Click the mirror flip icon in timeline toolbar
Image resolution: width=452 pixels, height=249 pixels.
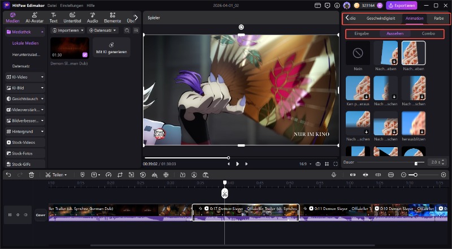coord(154,175)
